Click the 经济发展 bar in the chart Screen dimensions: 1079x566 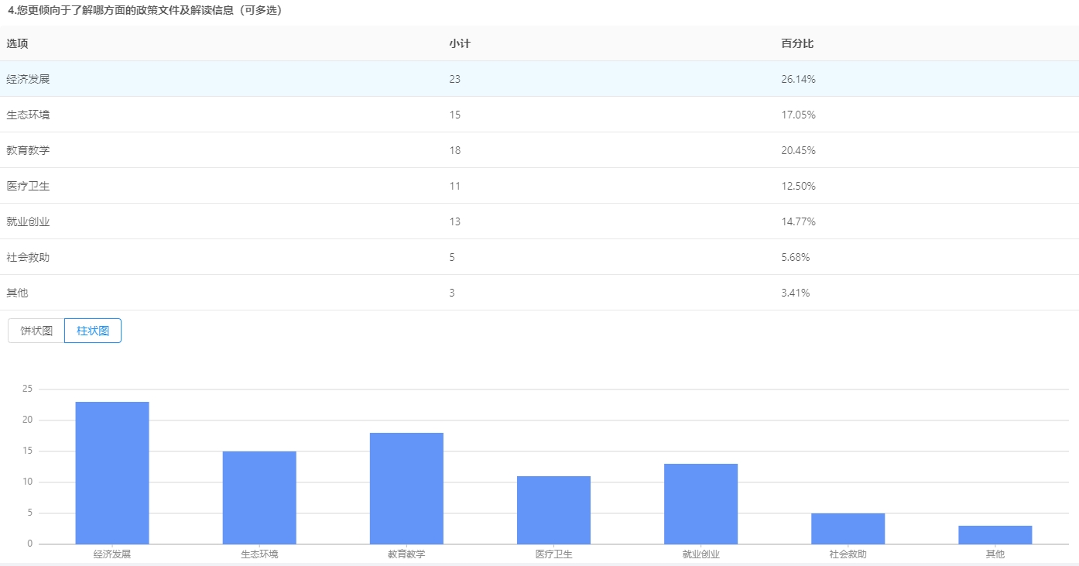tap(112, 472)
